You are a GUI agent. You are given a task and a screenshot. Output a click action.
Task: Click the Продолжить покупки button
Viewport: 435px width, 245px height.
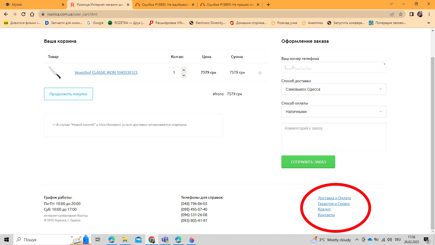tap(68, 94)
